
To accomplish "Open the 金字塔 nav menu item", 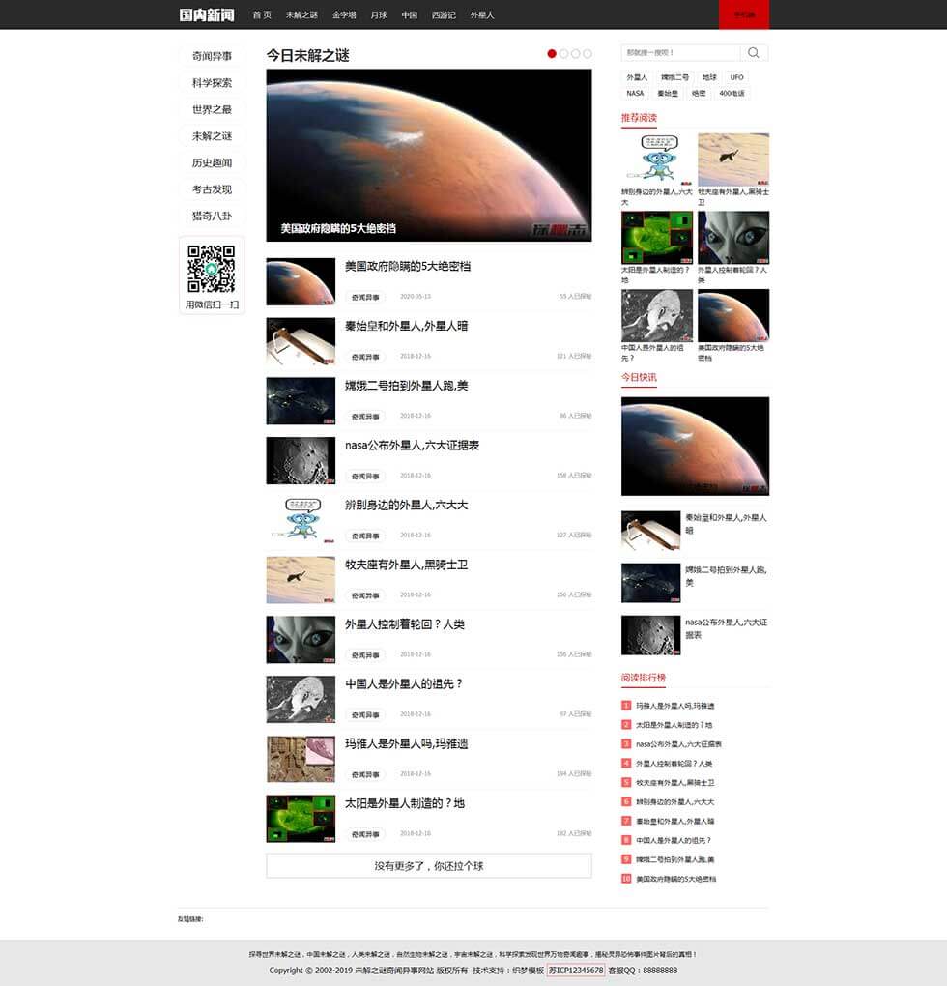I will pos(344,15).
